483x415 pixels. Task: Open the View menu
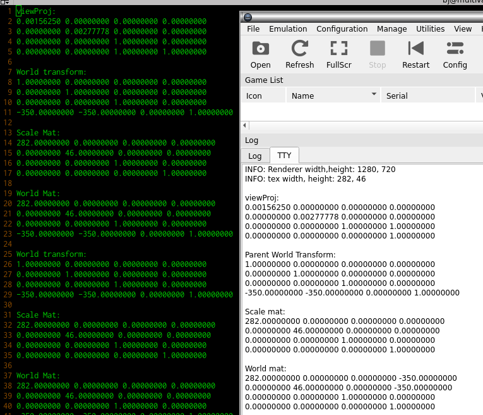point(463,29)
